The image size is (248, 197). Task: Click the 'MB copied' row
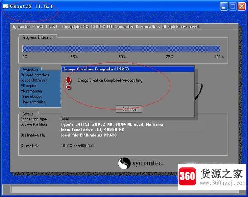(x=29, y=86)
